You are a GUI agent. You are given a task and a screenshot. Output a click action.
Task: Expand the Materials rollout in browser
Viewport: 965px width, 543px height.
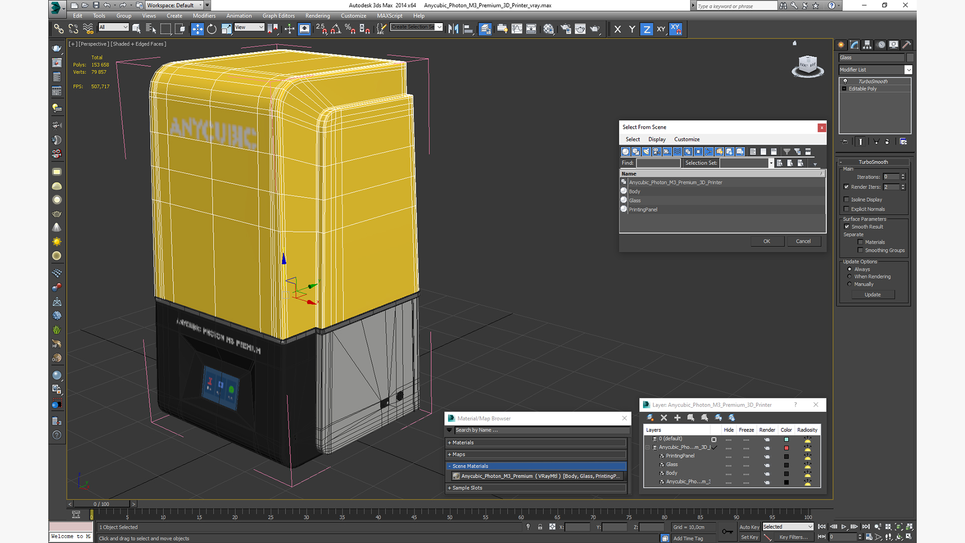(536, 443)
